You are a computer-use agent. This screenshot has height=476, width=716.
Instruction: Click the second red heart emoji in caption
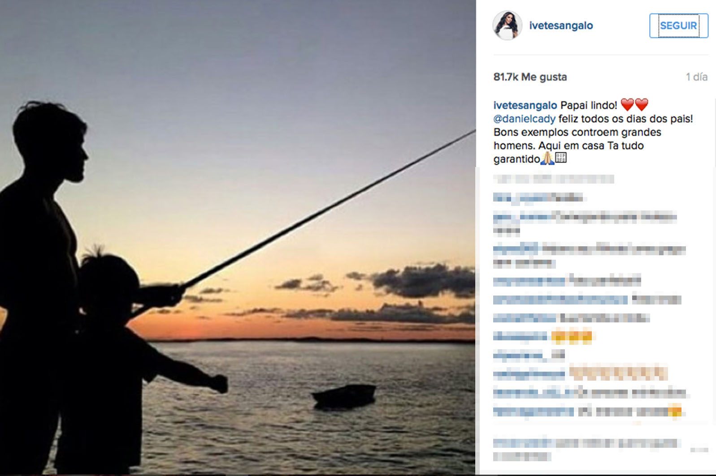pos(642,105)
